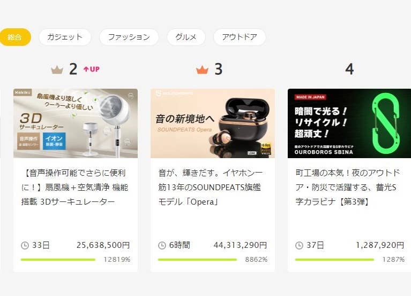Click the MADE IN JAPAN badge
This screenshot has width=411, height=296.
pyautogui.click(x=310, y=97)
